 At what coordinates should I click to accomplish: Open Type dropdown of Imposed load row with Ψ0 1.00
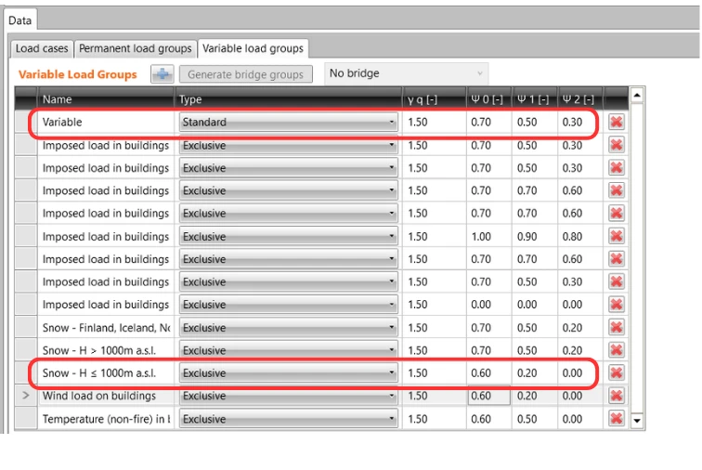[288, 236]
